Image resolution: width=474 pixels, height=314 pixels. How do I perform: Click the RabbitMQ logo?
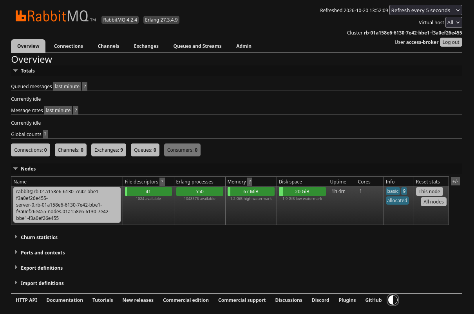(56, 16)
